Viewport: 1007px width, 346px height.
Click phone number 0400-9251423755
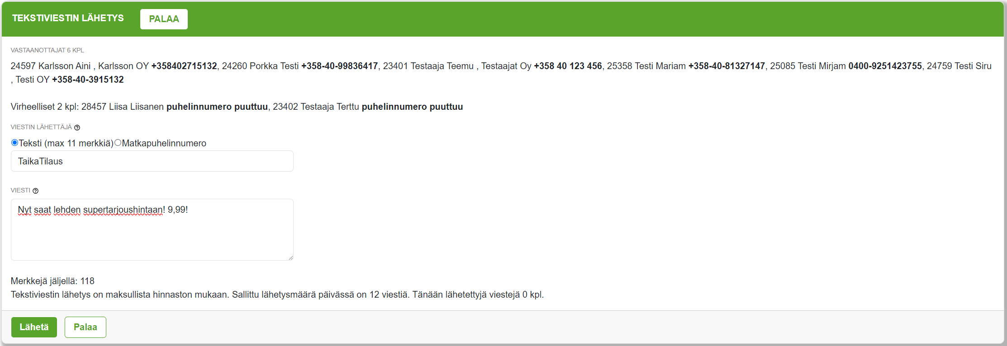tap(885, 66)
